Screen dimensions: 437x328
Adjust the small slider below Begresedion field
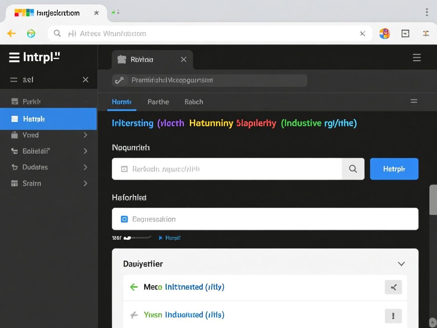(x=129, y=238)
